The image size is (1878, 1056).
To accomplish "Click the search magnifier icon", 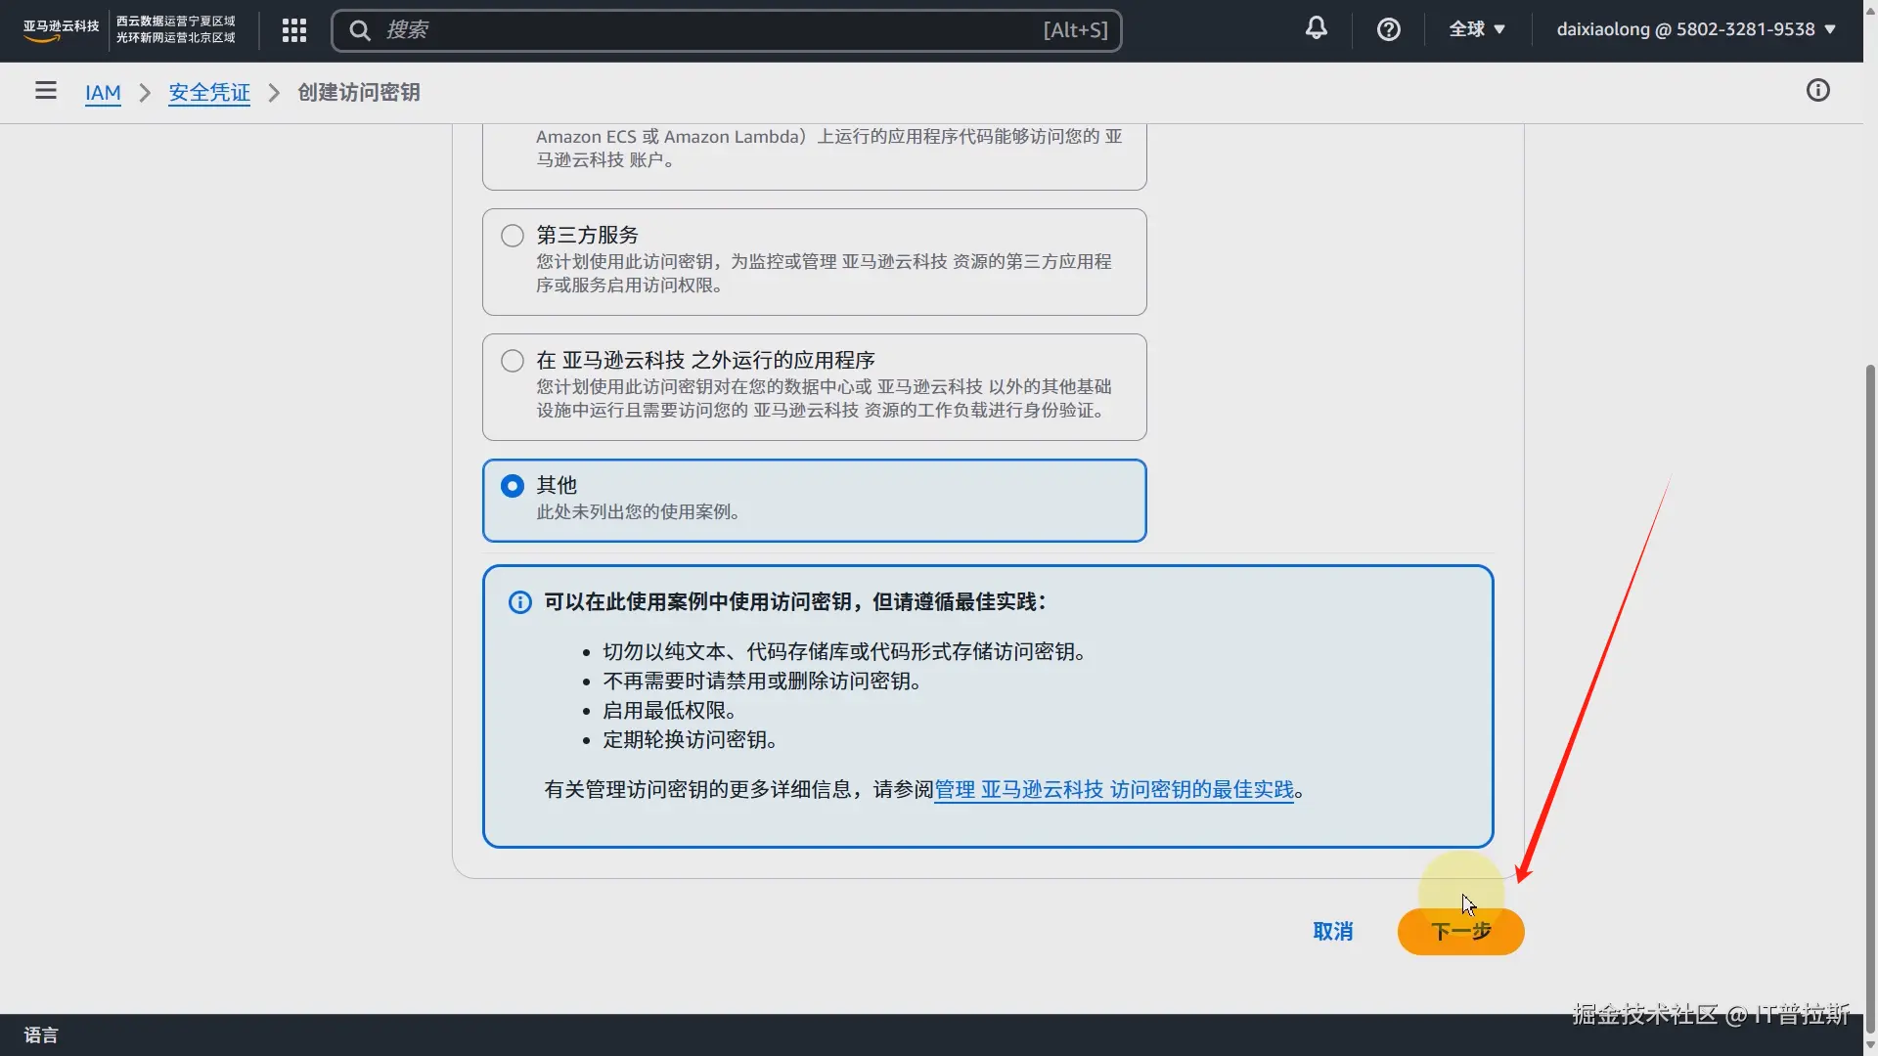I will tap(360, 30).
